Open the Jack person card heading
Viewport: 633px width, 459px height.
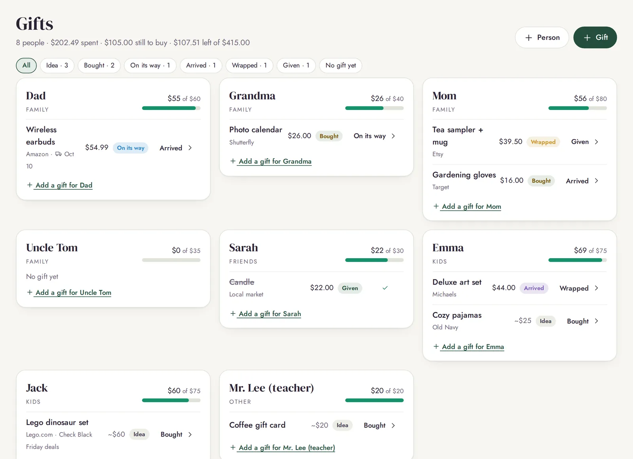click(x=37, y=388)
